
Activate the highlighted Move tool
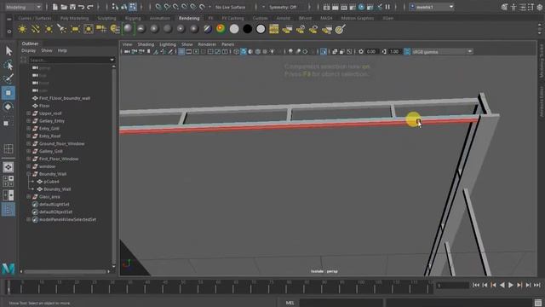(x=9, y=93)
